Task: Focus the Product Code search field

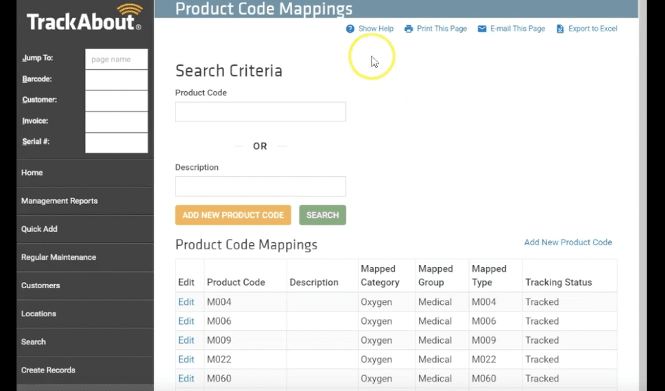Action: coord(261,112)
